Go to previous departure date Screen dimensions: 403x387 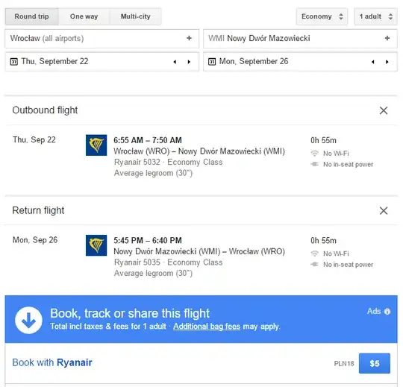[175, 62]
